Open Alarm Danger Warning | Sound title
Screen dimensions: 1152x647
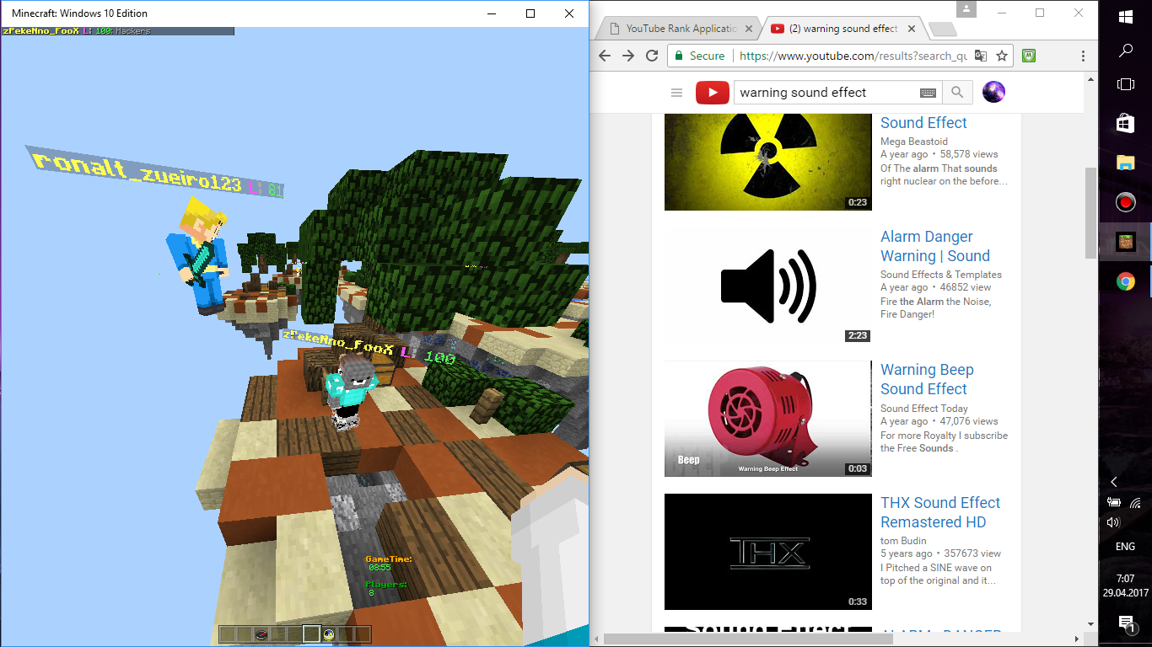coord(934,246)
